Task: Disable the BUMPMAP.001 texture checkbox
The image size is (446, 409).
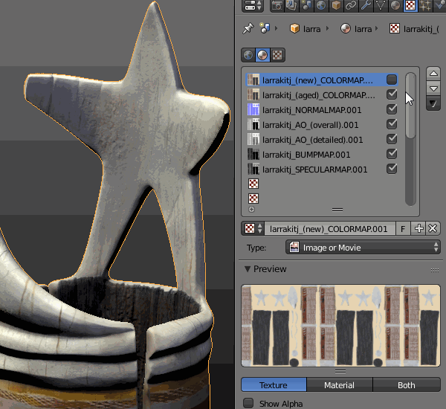Action: point(392,154)
